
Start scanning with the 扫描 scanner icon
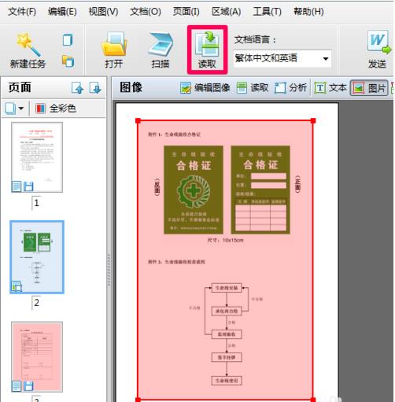(161, 50)
